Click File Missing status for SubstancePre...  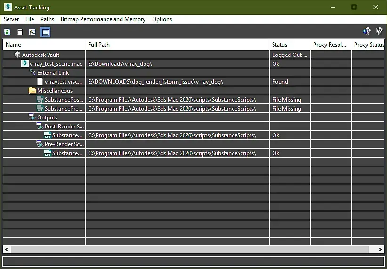290,109
